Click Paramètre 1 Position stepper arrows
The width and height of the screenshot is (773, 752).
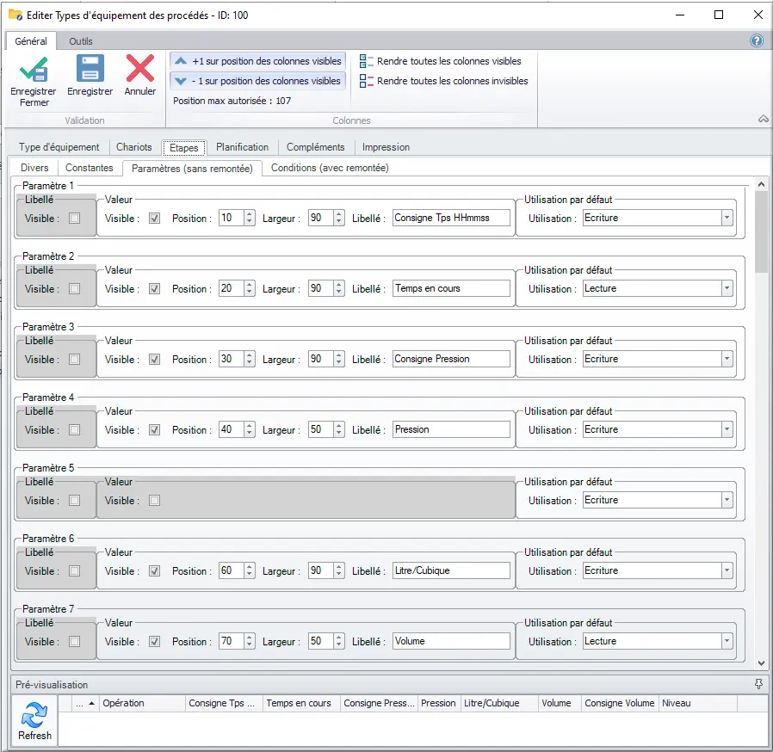click(249, 218)
